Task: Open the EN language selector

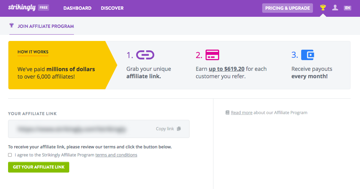Action: pyautogui.click(x=347, y=8)
